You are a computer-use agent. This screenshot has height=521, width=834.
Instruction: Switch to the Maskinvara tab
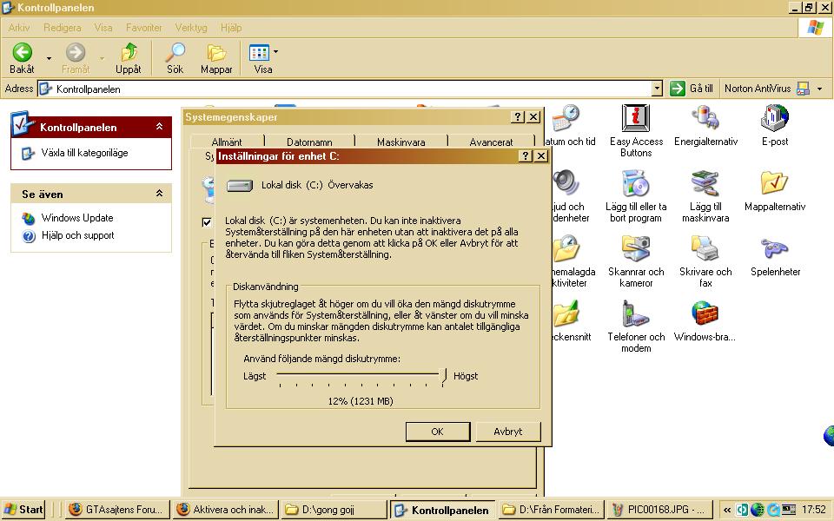401,142
